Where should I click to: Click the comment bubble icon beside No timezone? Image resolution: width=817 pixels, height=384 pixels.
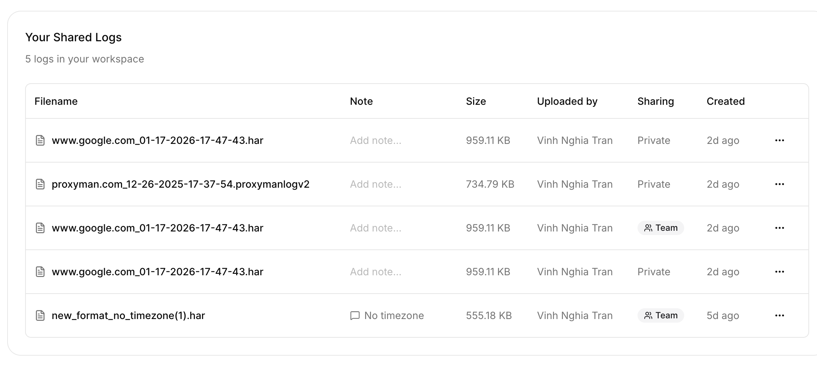pos(355,315)
